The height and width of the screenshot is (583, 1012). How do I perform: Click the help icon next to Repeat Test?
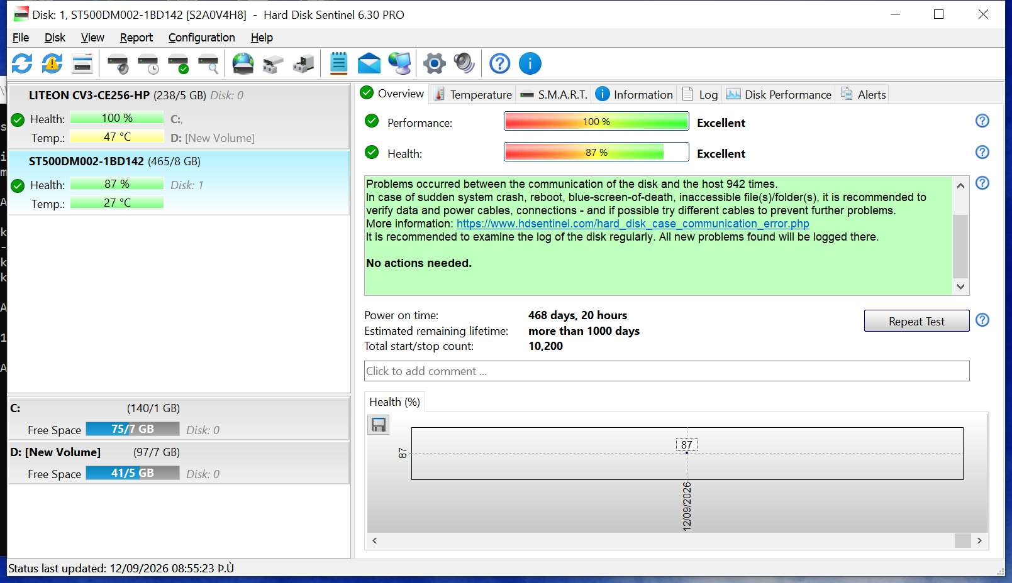pos(982,320)
